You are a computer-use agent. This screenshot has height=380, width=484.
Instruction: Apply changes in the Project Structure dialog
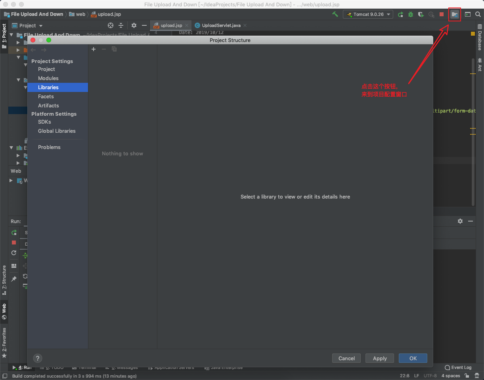coord(379,358)
